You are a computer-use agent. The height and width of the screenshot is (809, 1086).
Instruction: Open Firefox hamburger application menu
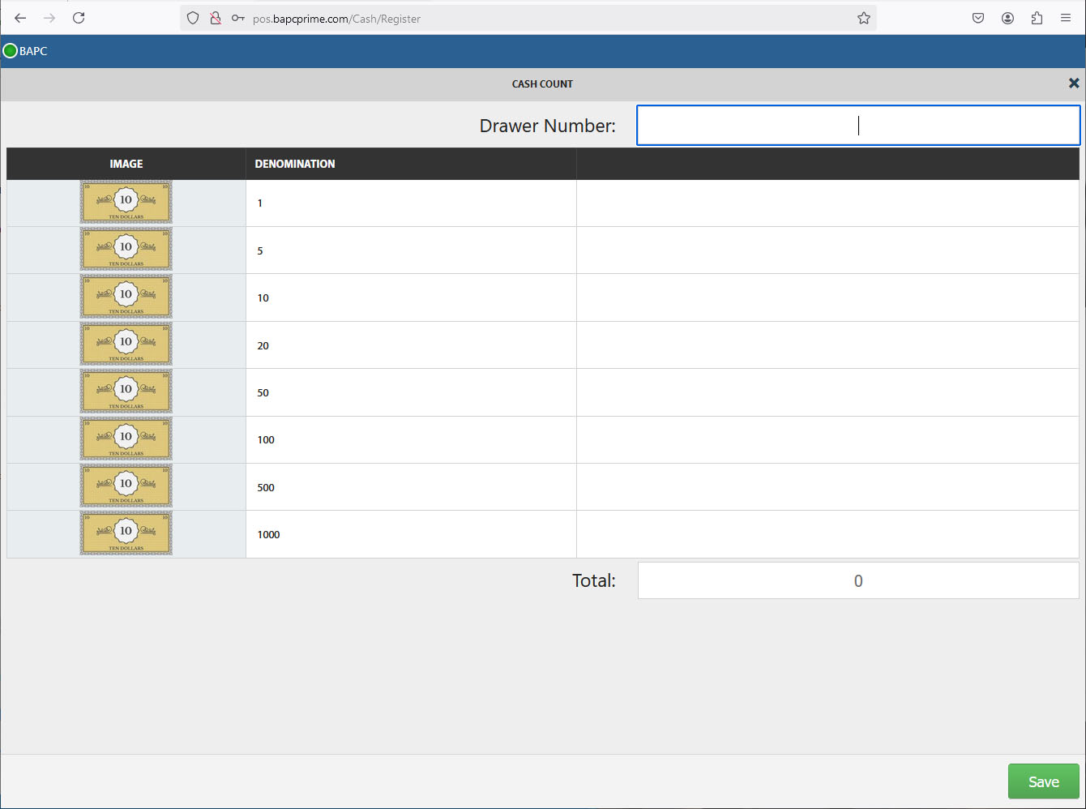coord(1066,18)
